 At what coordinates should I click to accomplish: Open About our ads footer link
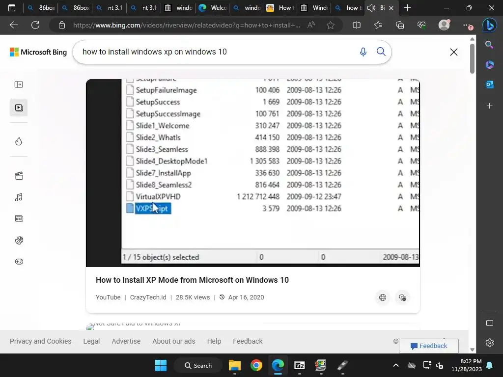(x=173, y=341)
